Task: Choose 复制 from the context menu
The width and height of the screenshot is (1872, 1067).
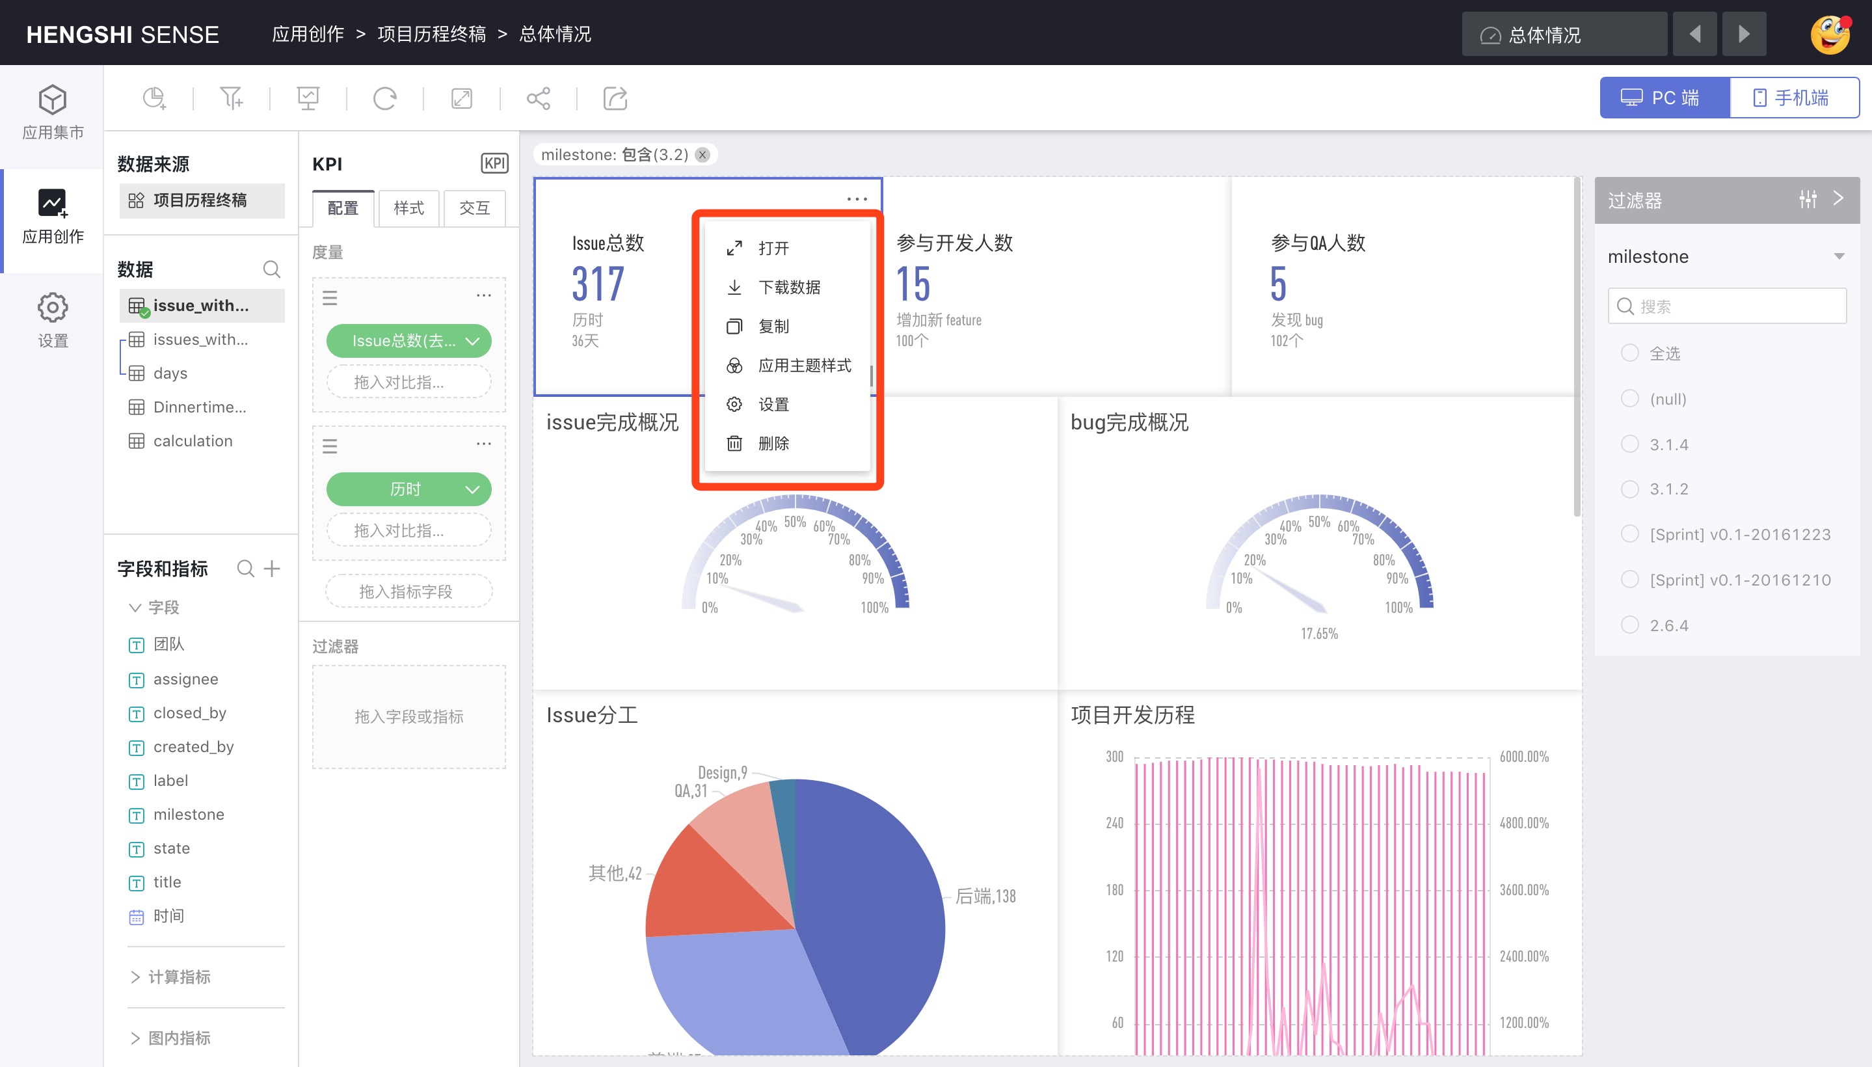Action: click(x=786, y=325)
